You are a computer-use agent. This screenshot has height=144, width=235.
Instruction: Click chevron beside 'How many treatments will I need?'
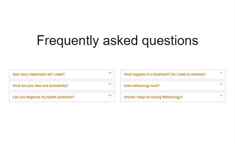point(110,73)
